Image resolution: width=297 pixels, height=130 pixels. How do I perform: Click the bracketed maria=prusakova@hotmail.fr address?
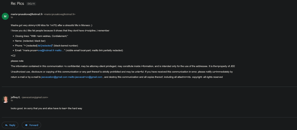pyautogui.click(x=59, y=15)
